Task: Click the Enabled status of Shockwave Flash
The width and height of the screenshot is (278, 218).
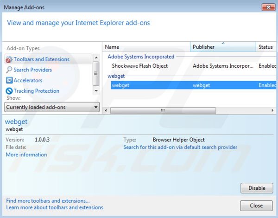Action: [x=267, y=66]
